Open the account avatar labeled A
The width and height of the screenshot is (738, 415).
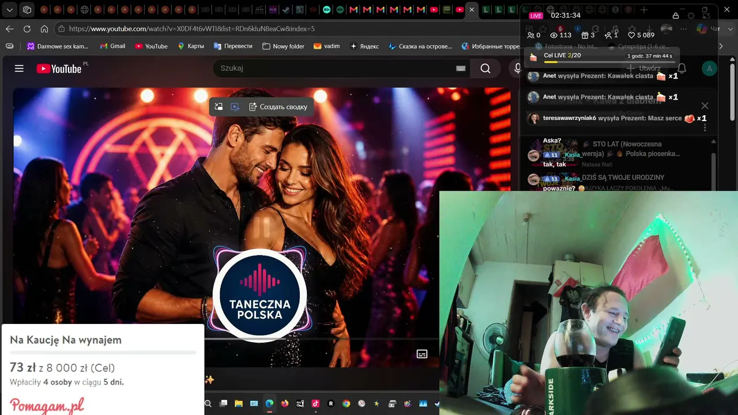coord(709,69)
